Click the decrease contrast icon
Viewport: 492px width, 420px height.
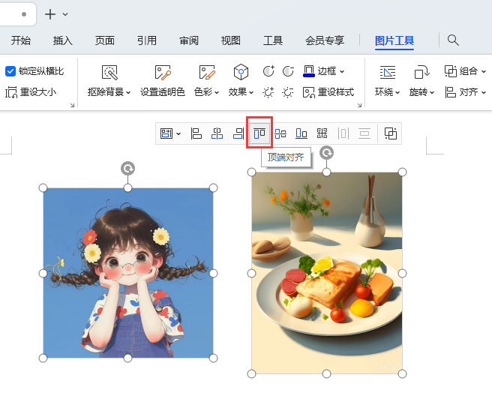point(288,71)
